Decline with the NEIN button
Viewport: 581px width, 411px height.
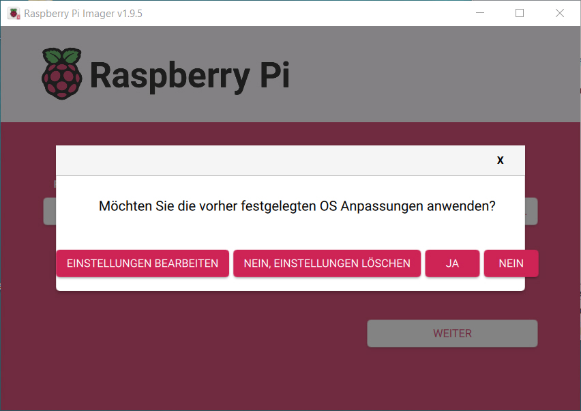(x=511, y=264)
